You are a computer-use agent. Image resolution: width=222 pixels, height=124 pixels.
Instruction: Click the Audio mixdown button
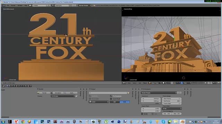pos(70,93)
